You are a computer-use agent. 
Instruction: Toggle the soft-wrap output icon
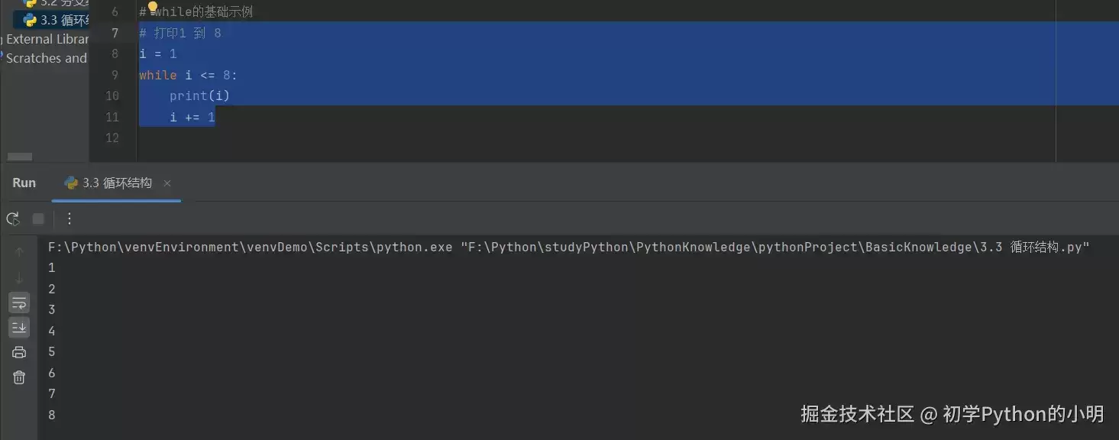pyautogui.click(x=19, y=303)
